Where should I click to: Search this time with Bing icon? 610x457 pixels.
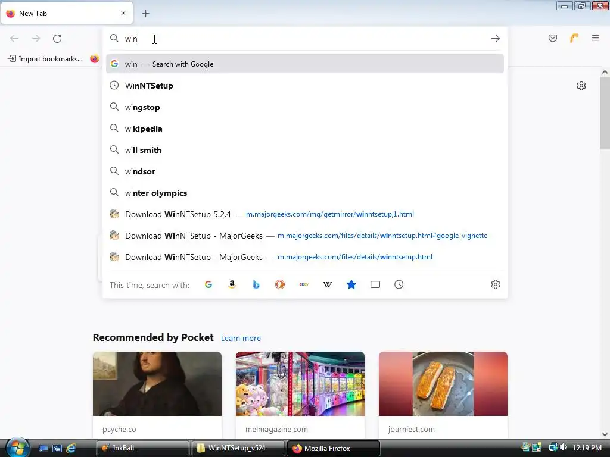256,284
